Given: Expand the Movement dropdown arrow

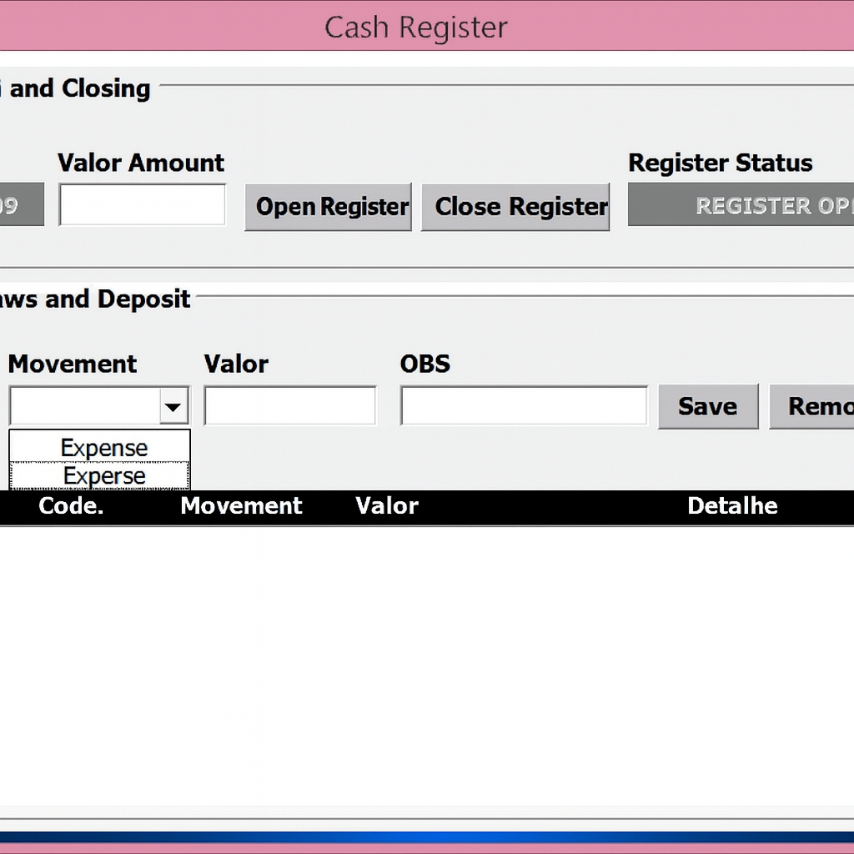Looking at the screenshot, I should [173, 407].
